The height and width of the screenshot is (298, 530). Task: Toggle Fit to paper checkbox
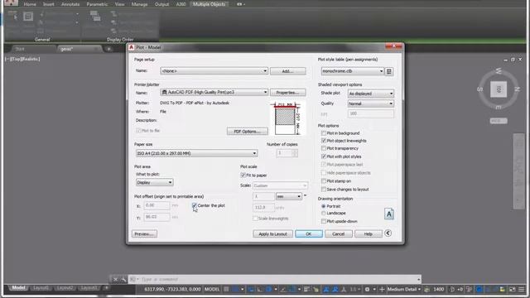click(243, 175)
